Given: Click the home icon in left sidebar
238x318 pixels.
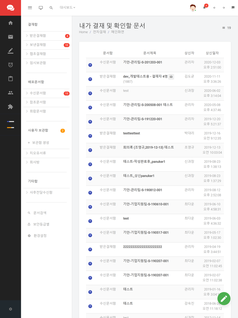Looking at the screenshot, I should coord(11,23).
